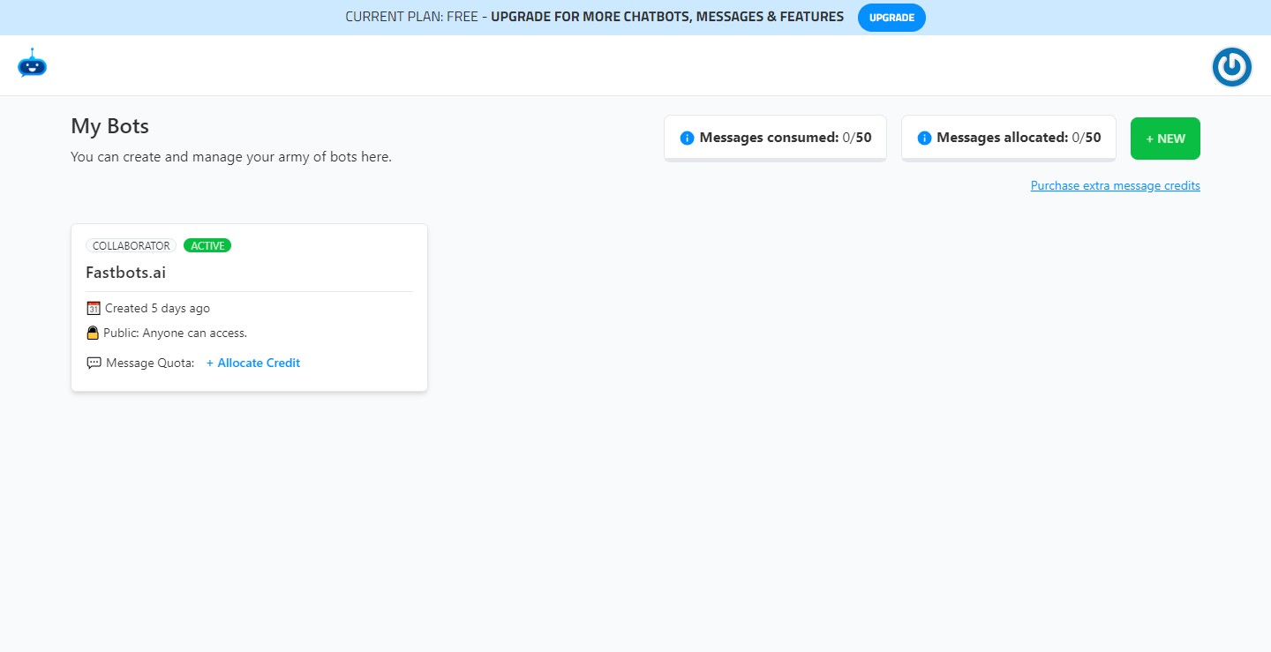This screenshot has width=1271, height=652.
Task: Toggle the COLLABORATOR badge on the card
Action: [x=131, y=245]
